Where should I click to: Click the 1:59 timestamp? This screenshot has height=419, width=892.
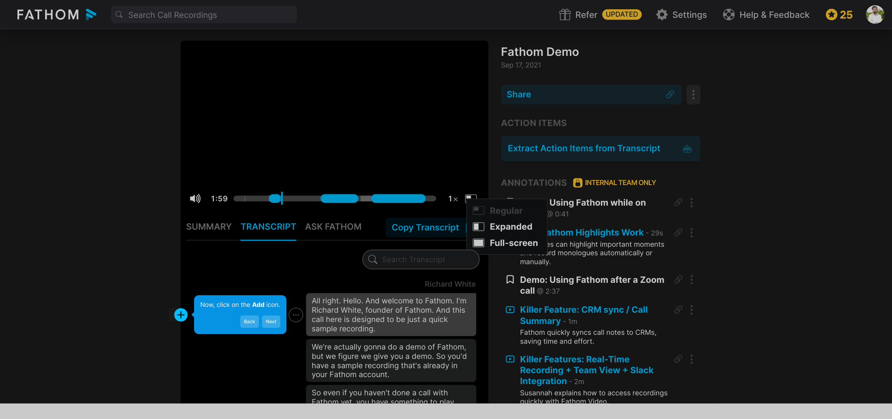coord(219,199)
